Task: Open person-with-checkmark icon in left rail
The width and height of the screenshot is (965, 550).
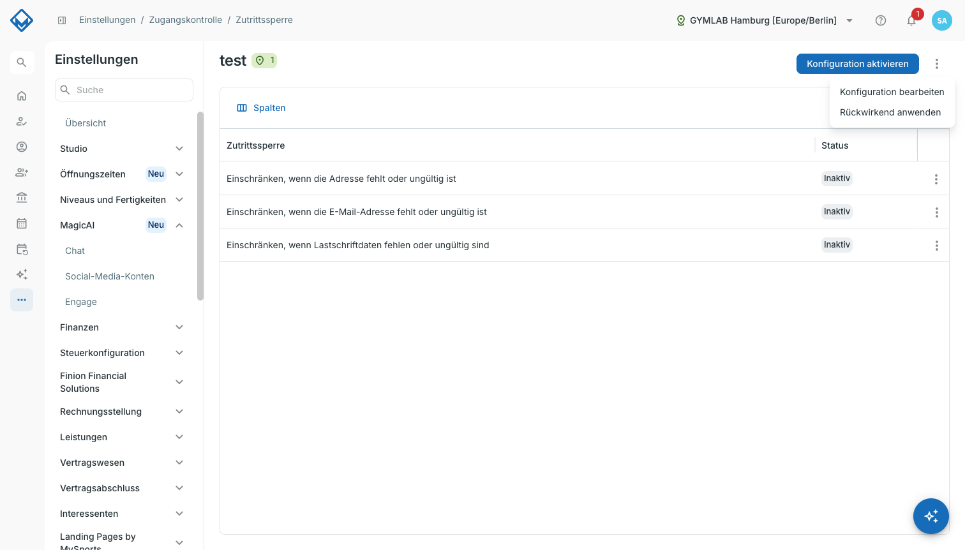Action: 22,121
